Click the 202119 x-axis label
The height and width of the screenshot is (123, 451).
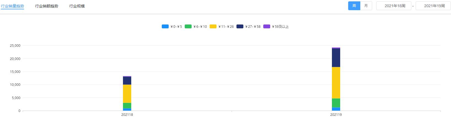click(x=336, y=115)
